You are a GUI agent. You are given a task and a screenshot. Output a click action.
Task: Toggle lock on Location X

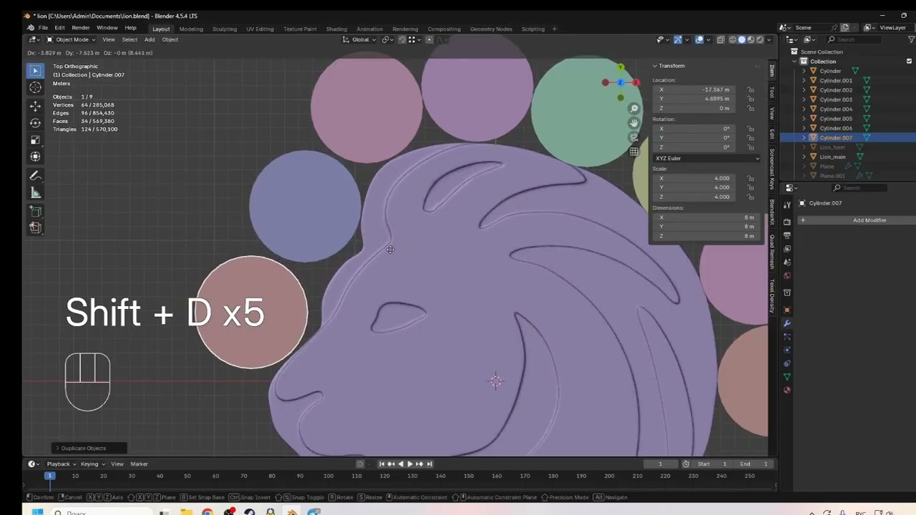click(750, 90)
